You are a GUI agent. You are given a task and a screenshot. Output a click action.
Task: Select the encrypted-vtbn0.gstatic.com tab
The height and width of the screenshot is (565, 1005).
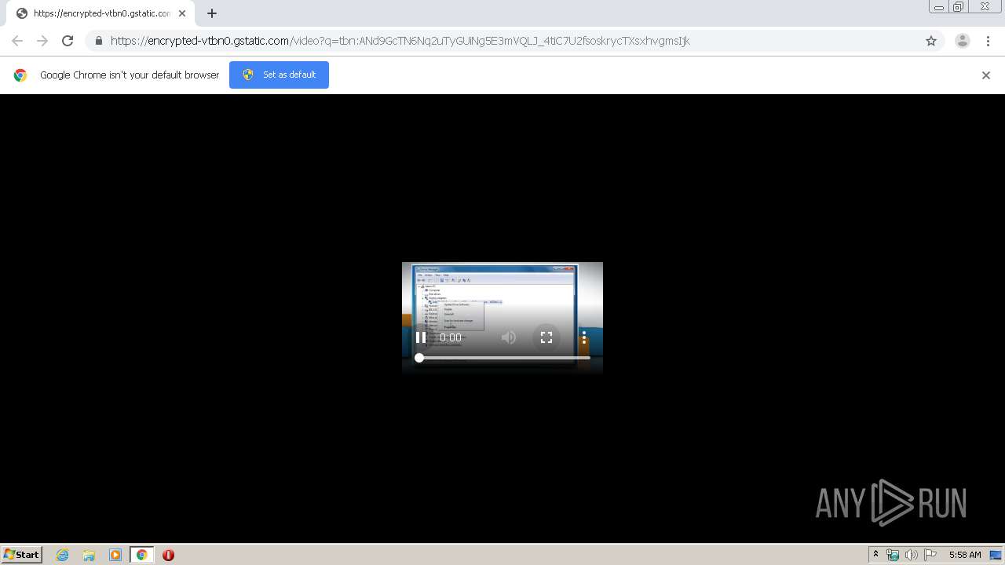coord(100,13)
